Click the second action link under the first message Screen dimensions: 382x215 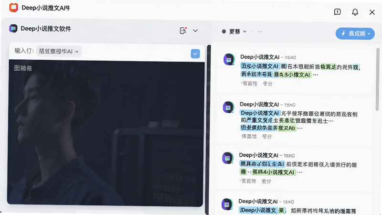click(267, 84)
